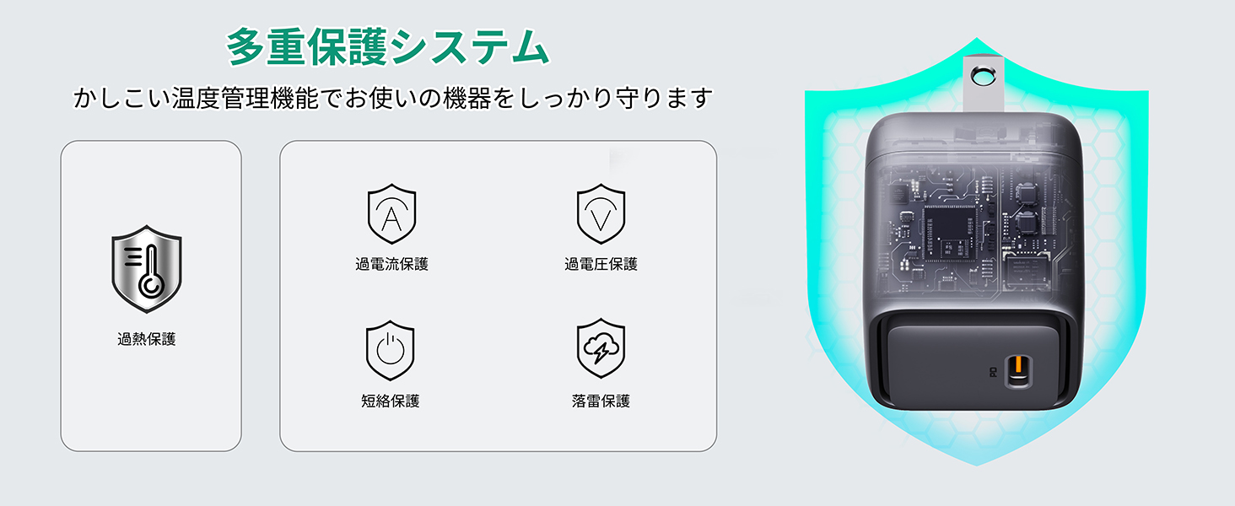Screen dimensions: 1235x506
Task: Click the green 多重保護システム heading
Action: point(387,46)
